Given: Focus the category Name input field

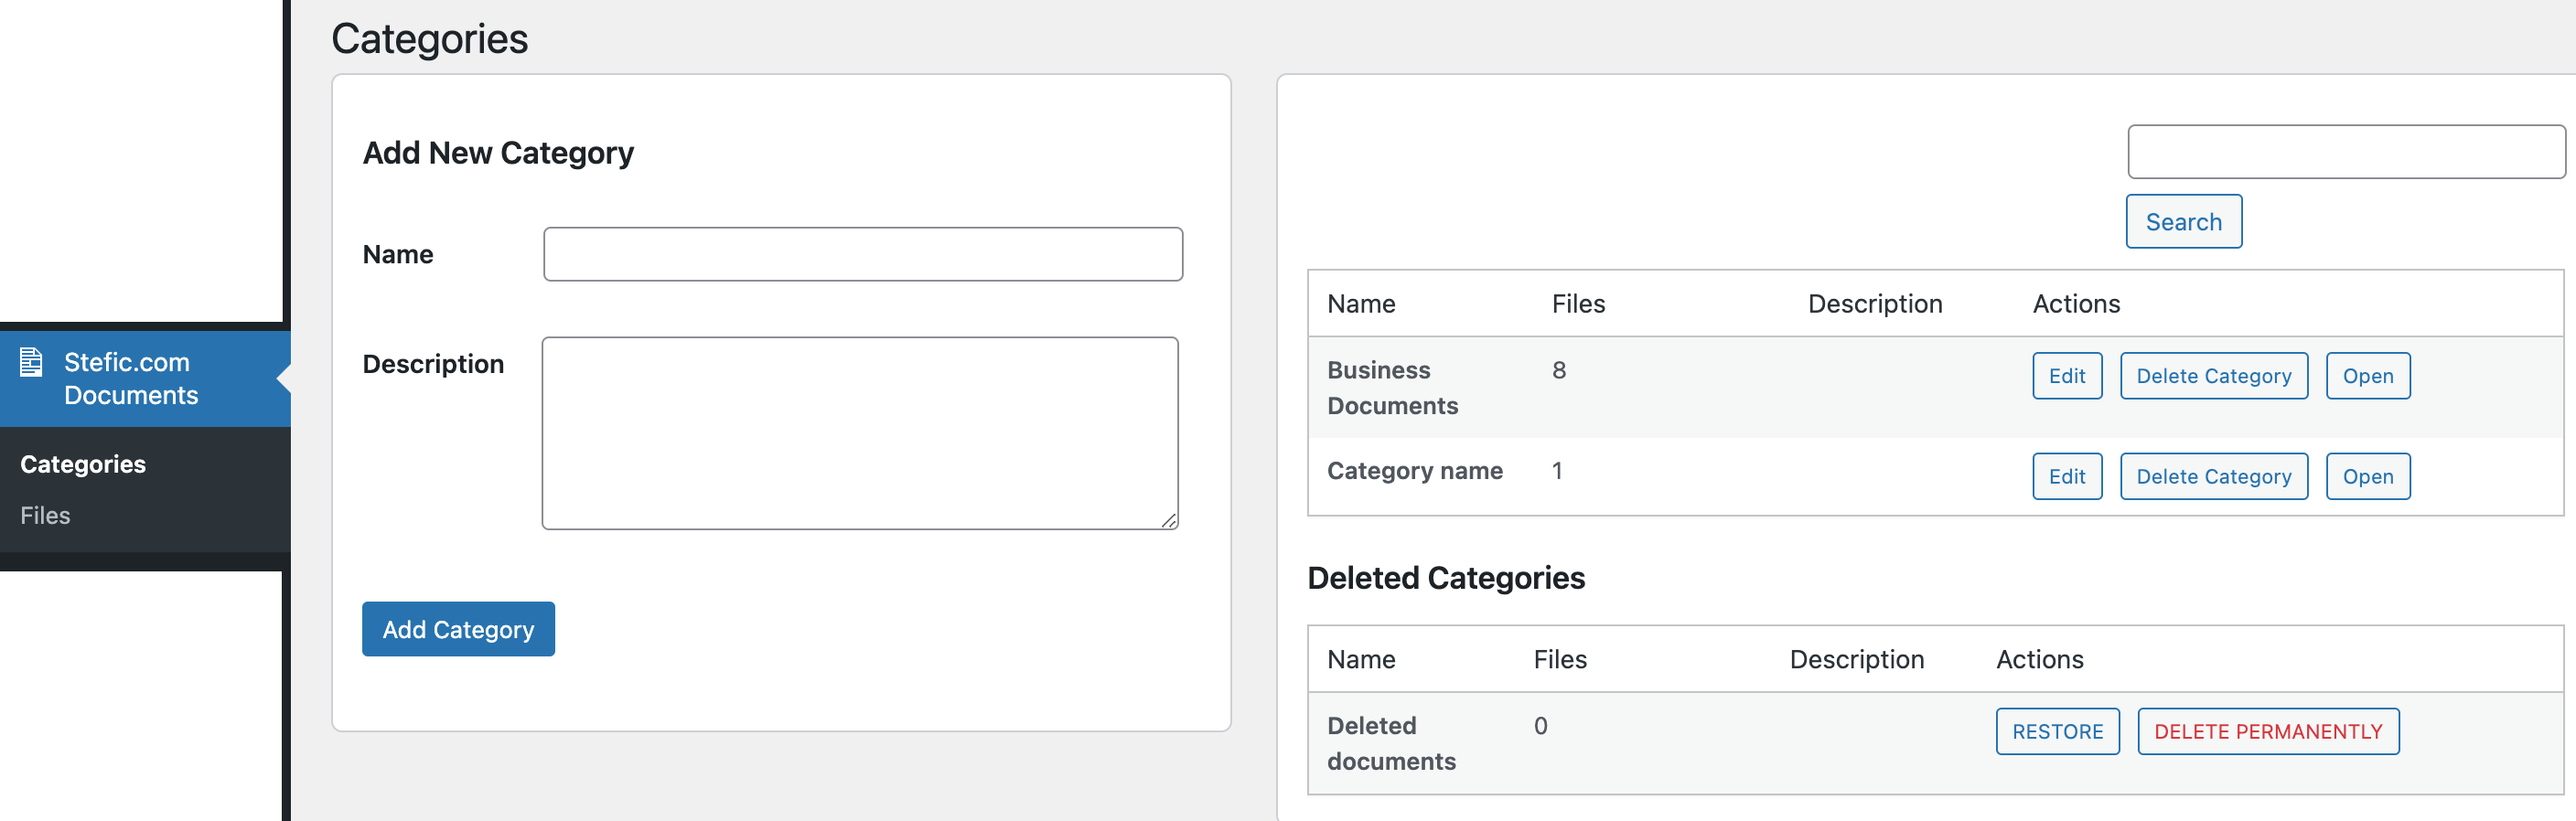Looking at the screenshot, I should point(862,254).
